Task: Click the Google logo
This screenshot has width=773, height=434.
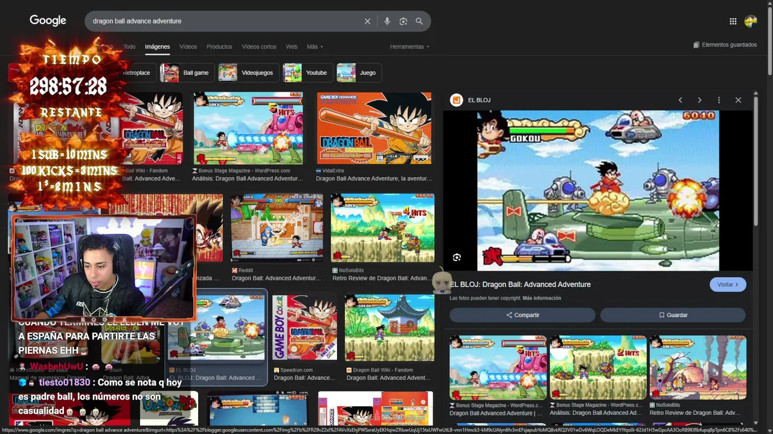Action: [48, 20]
